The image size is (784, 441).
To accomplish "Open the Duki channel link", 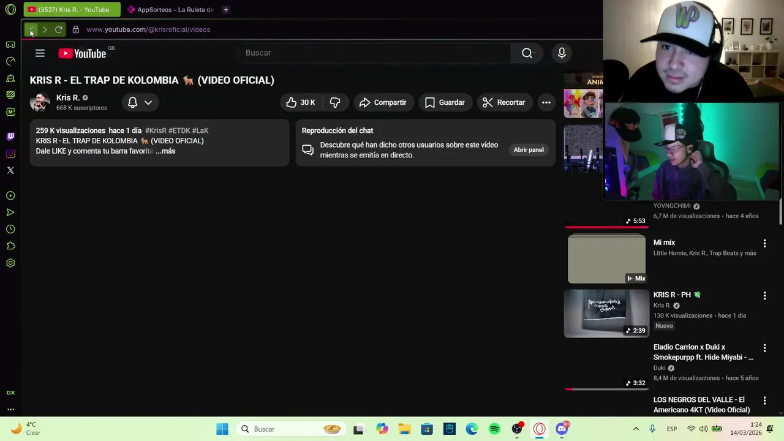I will (x=659, y=368).
